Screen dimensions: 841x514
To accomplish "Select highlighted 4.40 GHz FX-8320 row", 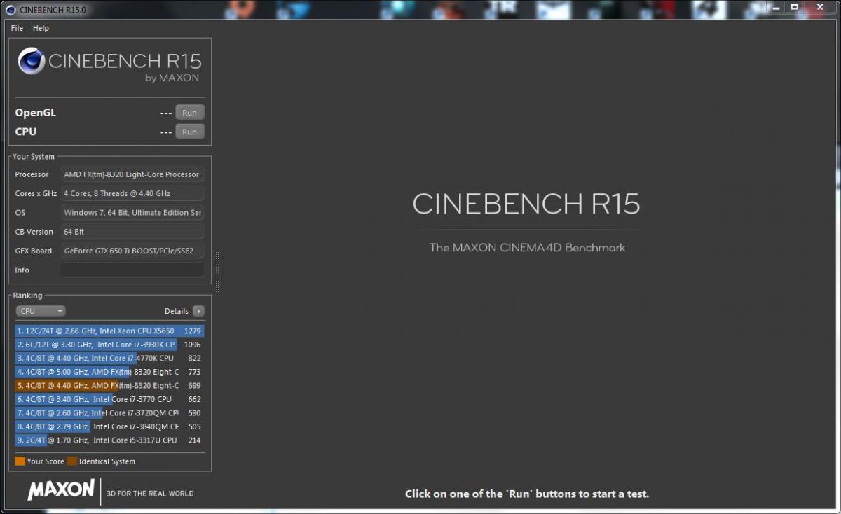I will pyautogui.click(x=109, y=385).
